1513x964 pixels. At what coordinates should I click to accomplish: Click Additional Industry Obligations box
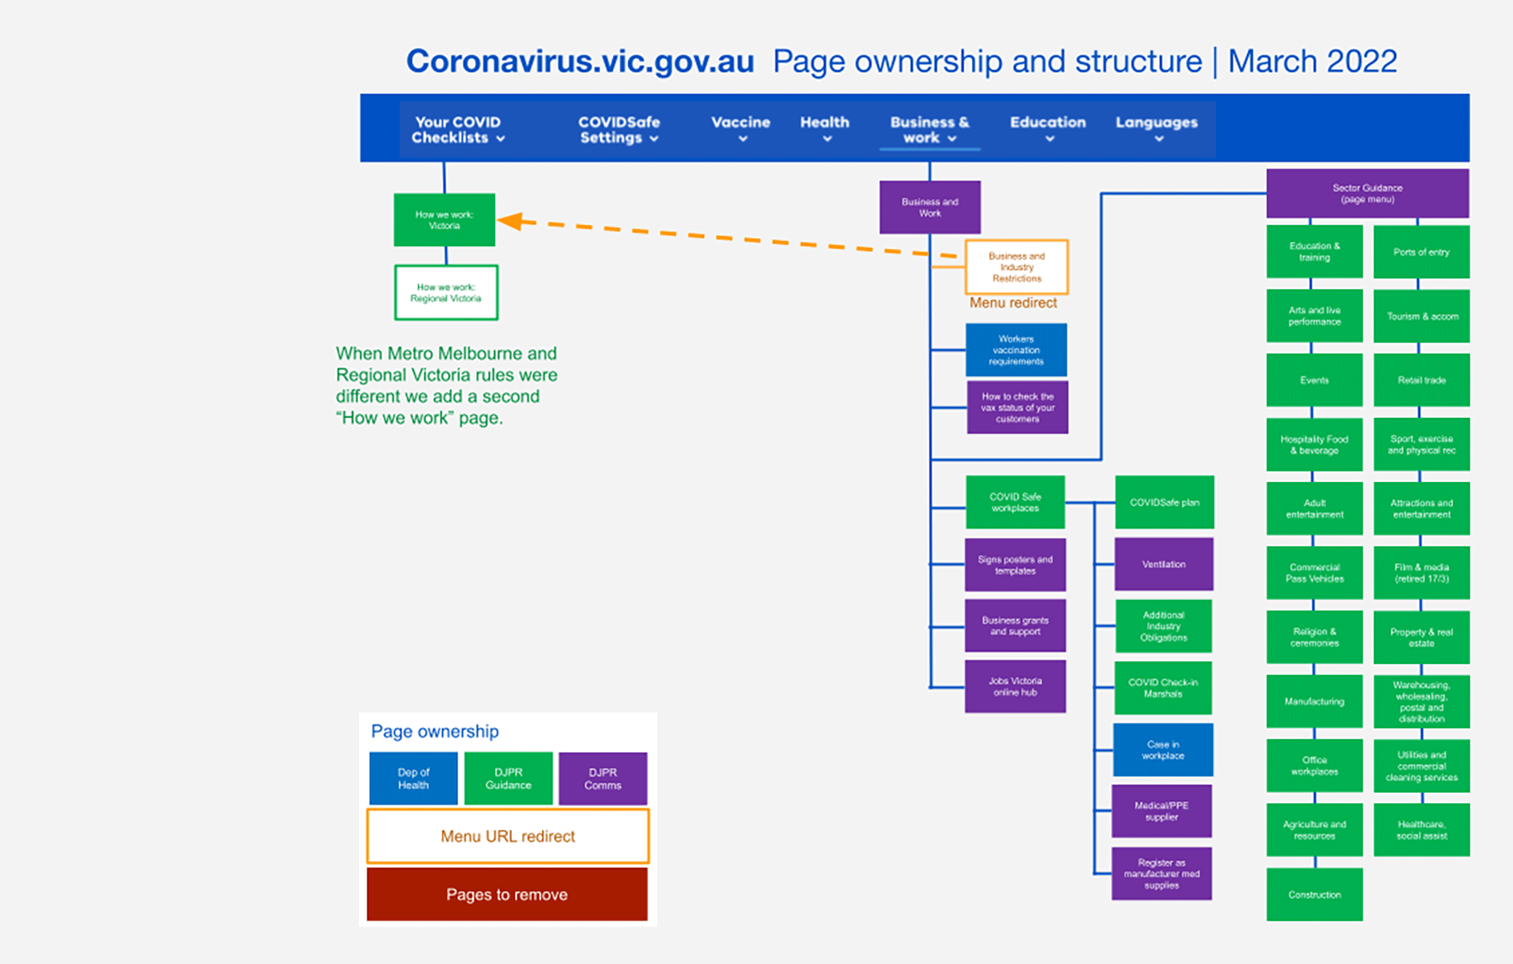1163,626
